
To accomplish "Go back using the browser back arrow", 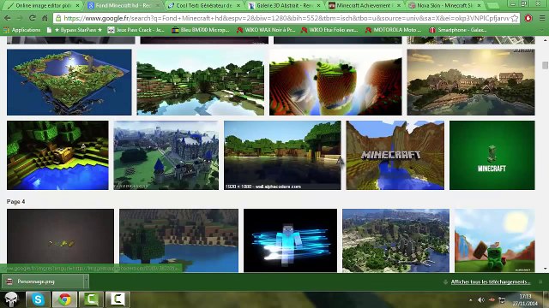I will point(8,18).
